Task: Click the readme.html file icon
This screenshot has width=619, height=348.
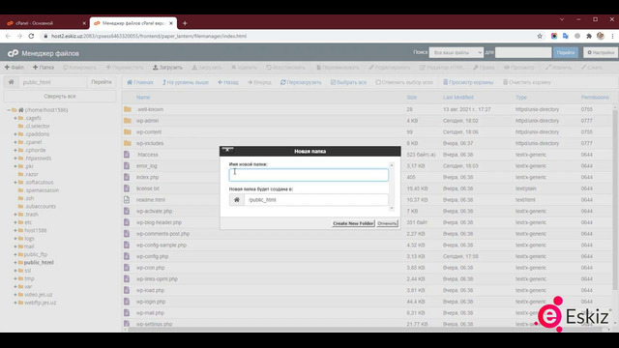Action: (x=127, y=200)
